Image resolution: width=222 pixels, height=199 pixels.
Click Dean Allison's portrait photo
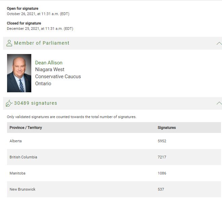pos(19,73)
